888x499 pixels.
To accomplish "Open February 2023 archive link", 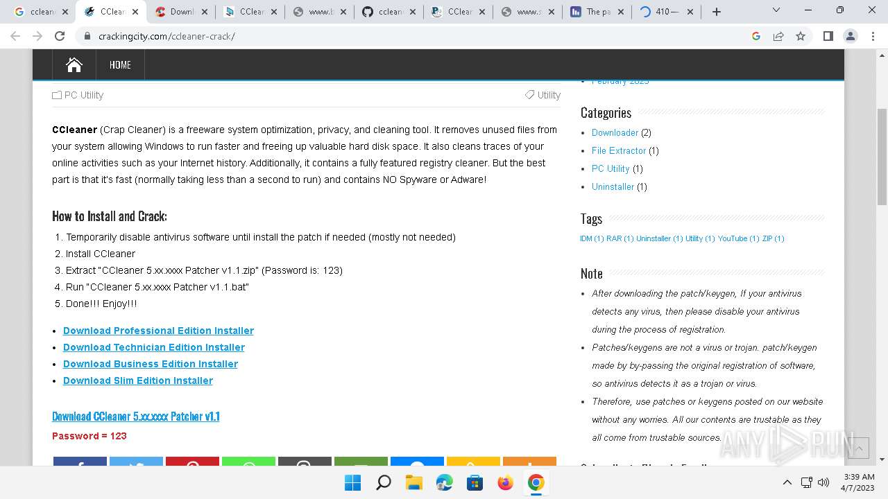I will [620, 82].
